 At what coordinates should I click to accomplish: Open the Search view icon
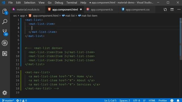[5, 22]
